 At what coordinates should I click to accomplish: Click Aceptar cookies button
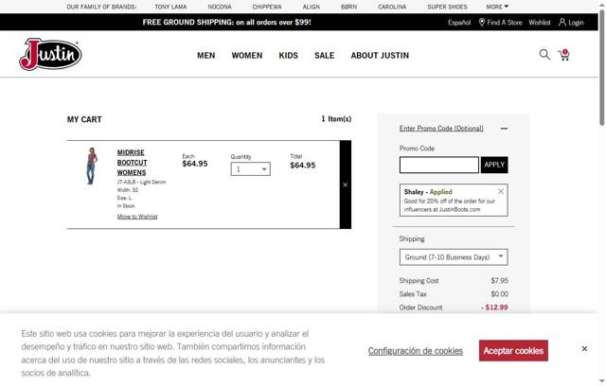pos(513,350)
